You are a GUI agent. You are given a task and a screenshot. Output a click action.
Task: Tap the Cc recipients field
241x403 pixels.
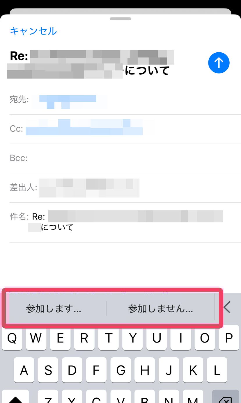(x=125, y=129)
